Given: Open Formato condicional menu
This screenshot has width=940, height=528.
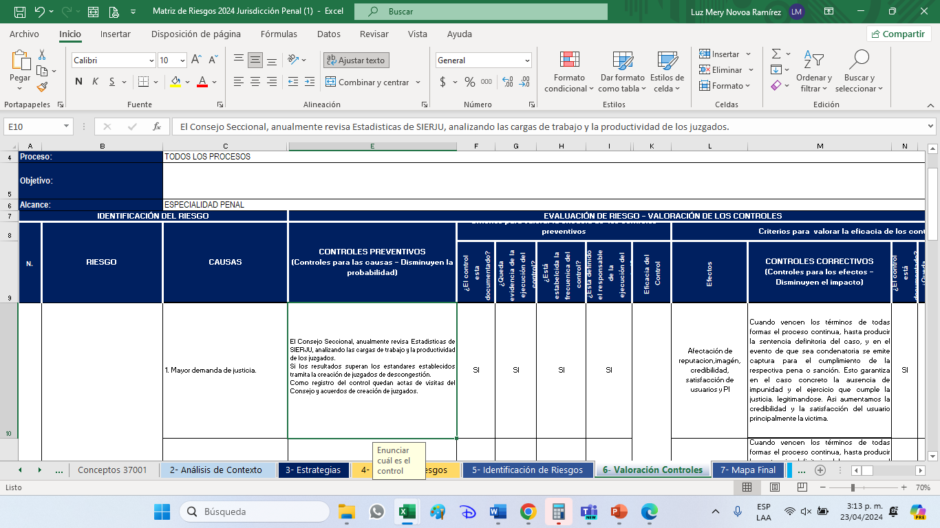Looking at the screenshot, I should 569,72.
